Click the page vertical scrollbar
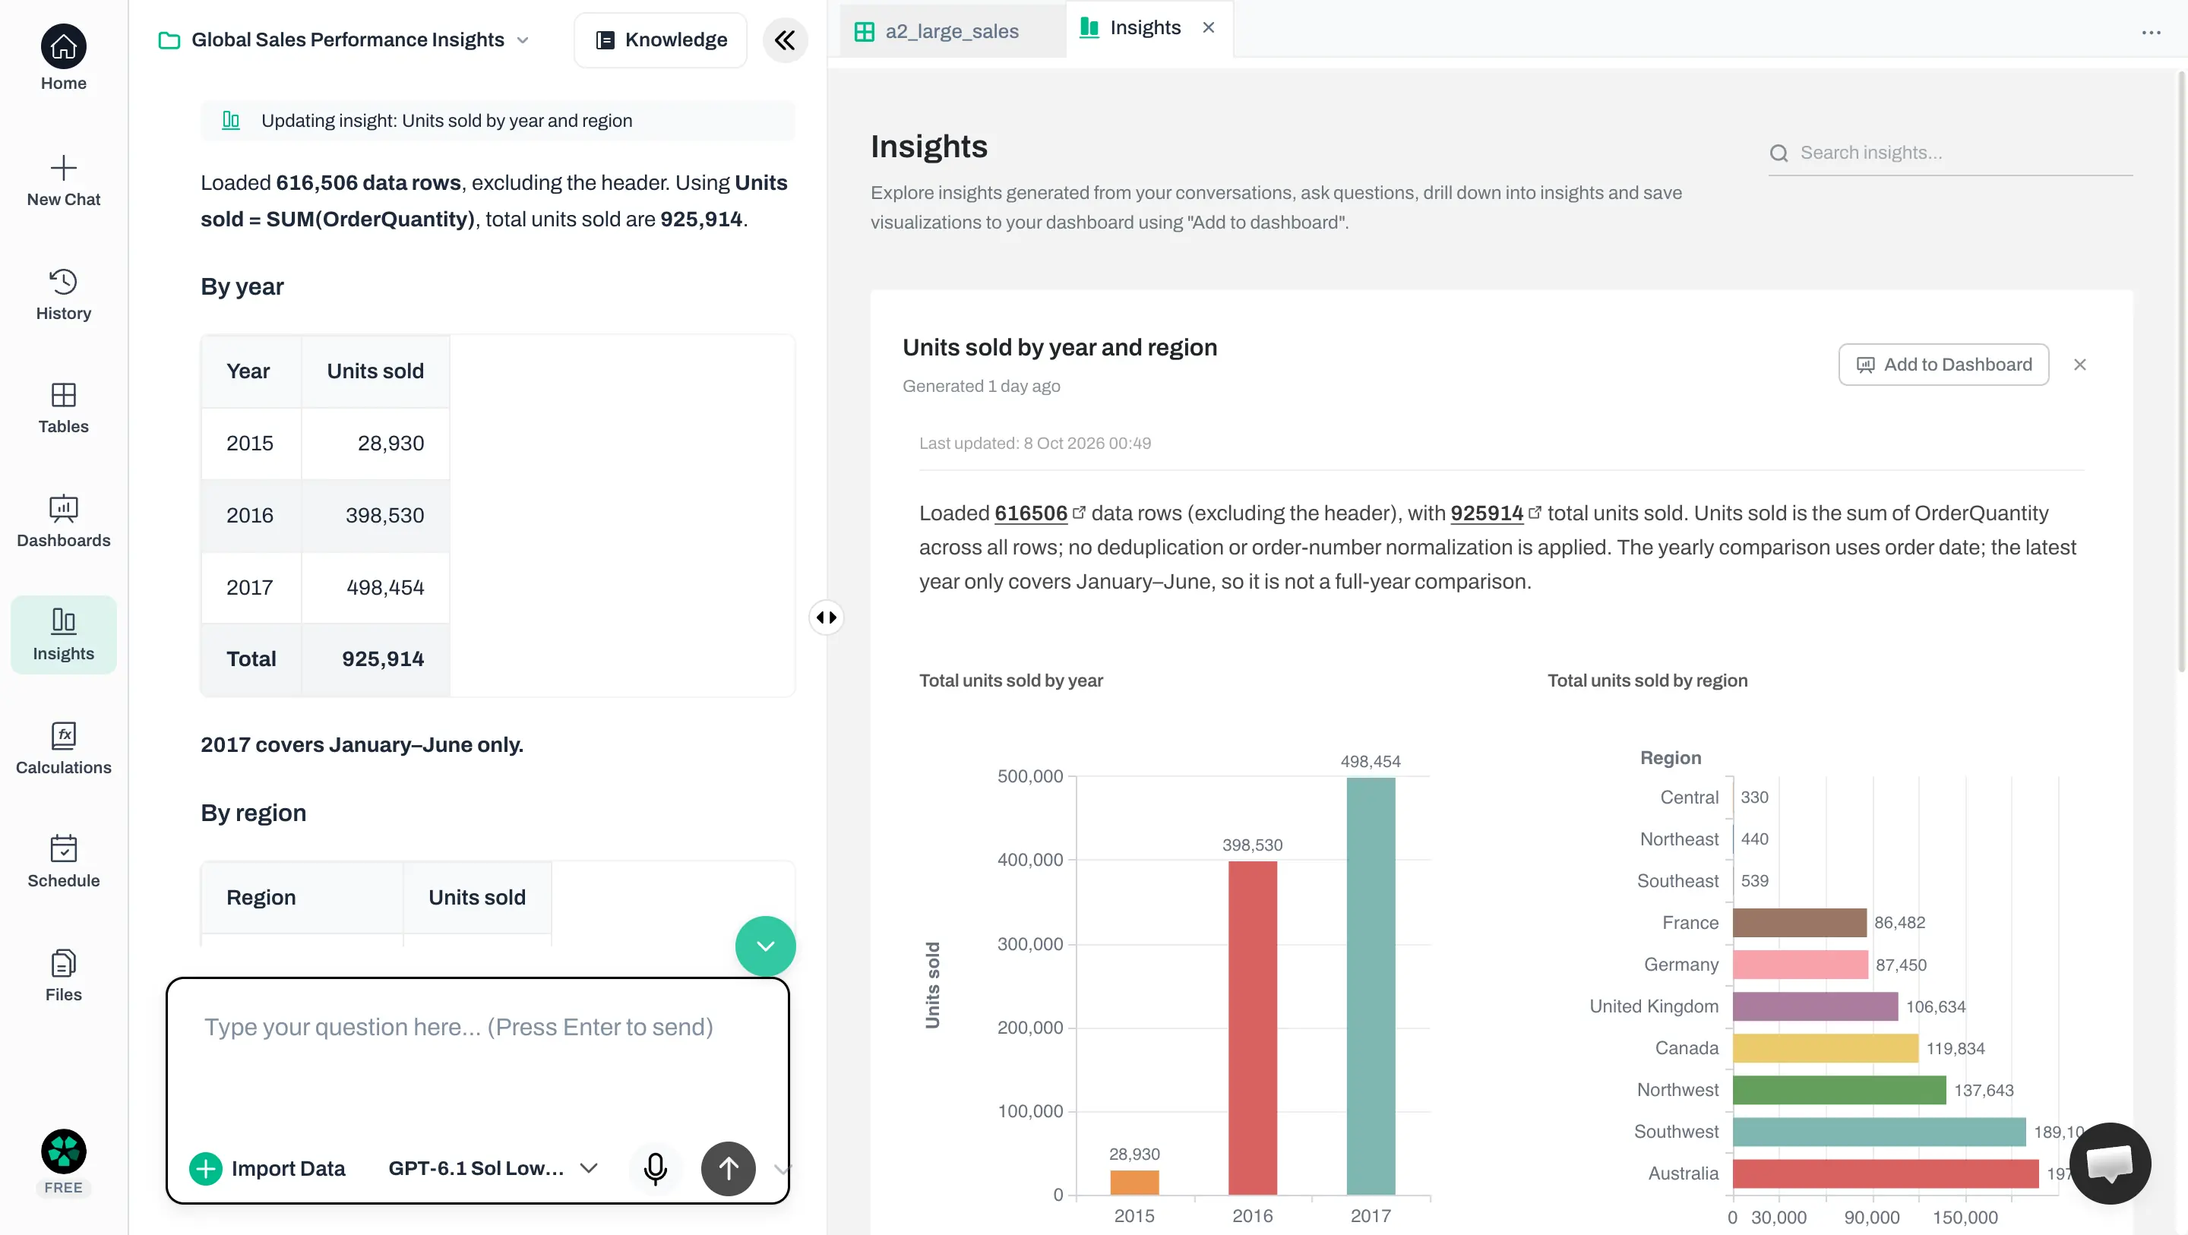Image resolution: width=2188 pixels, height=1235 pixels. [2180, 371]
